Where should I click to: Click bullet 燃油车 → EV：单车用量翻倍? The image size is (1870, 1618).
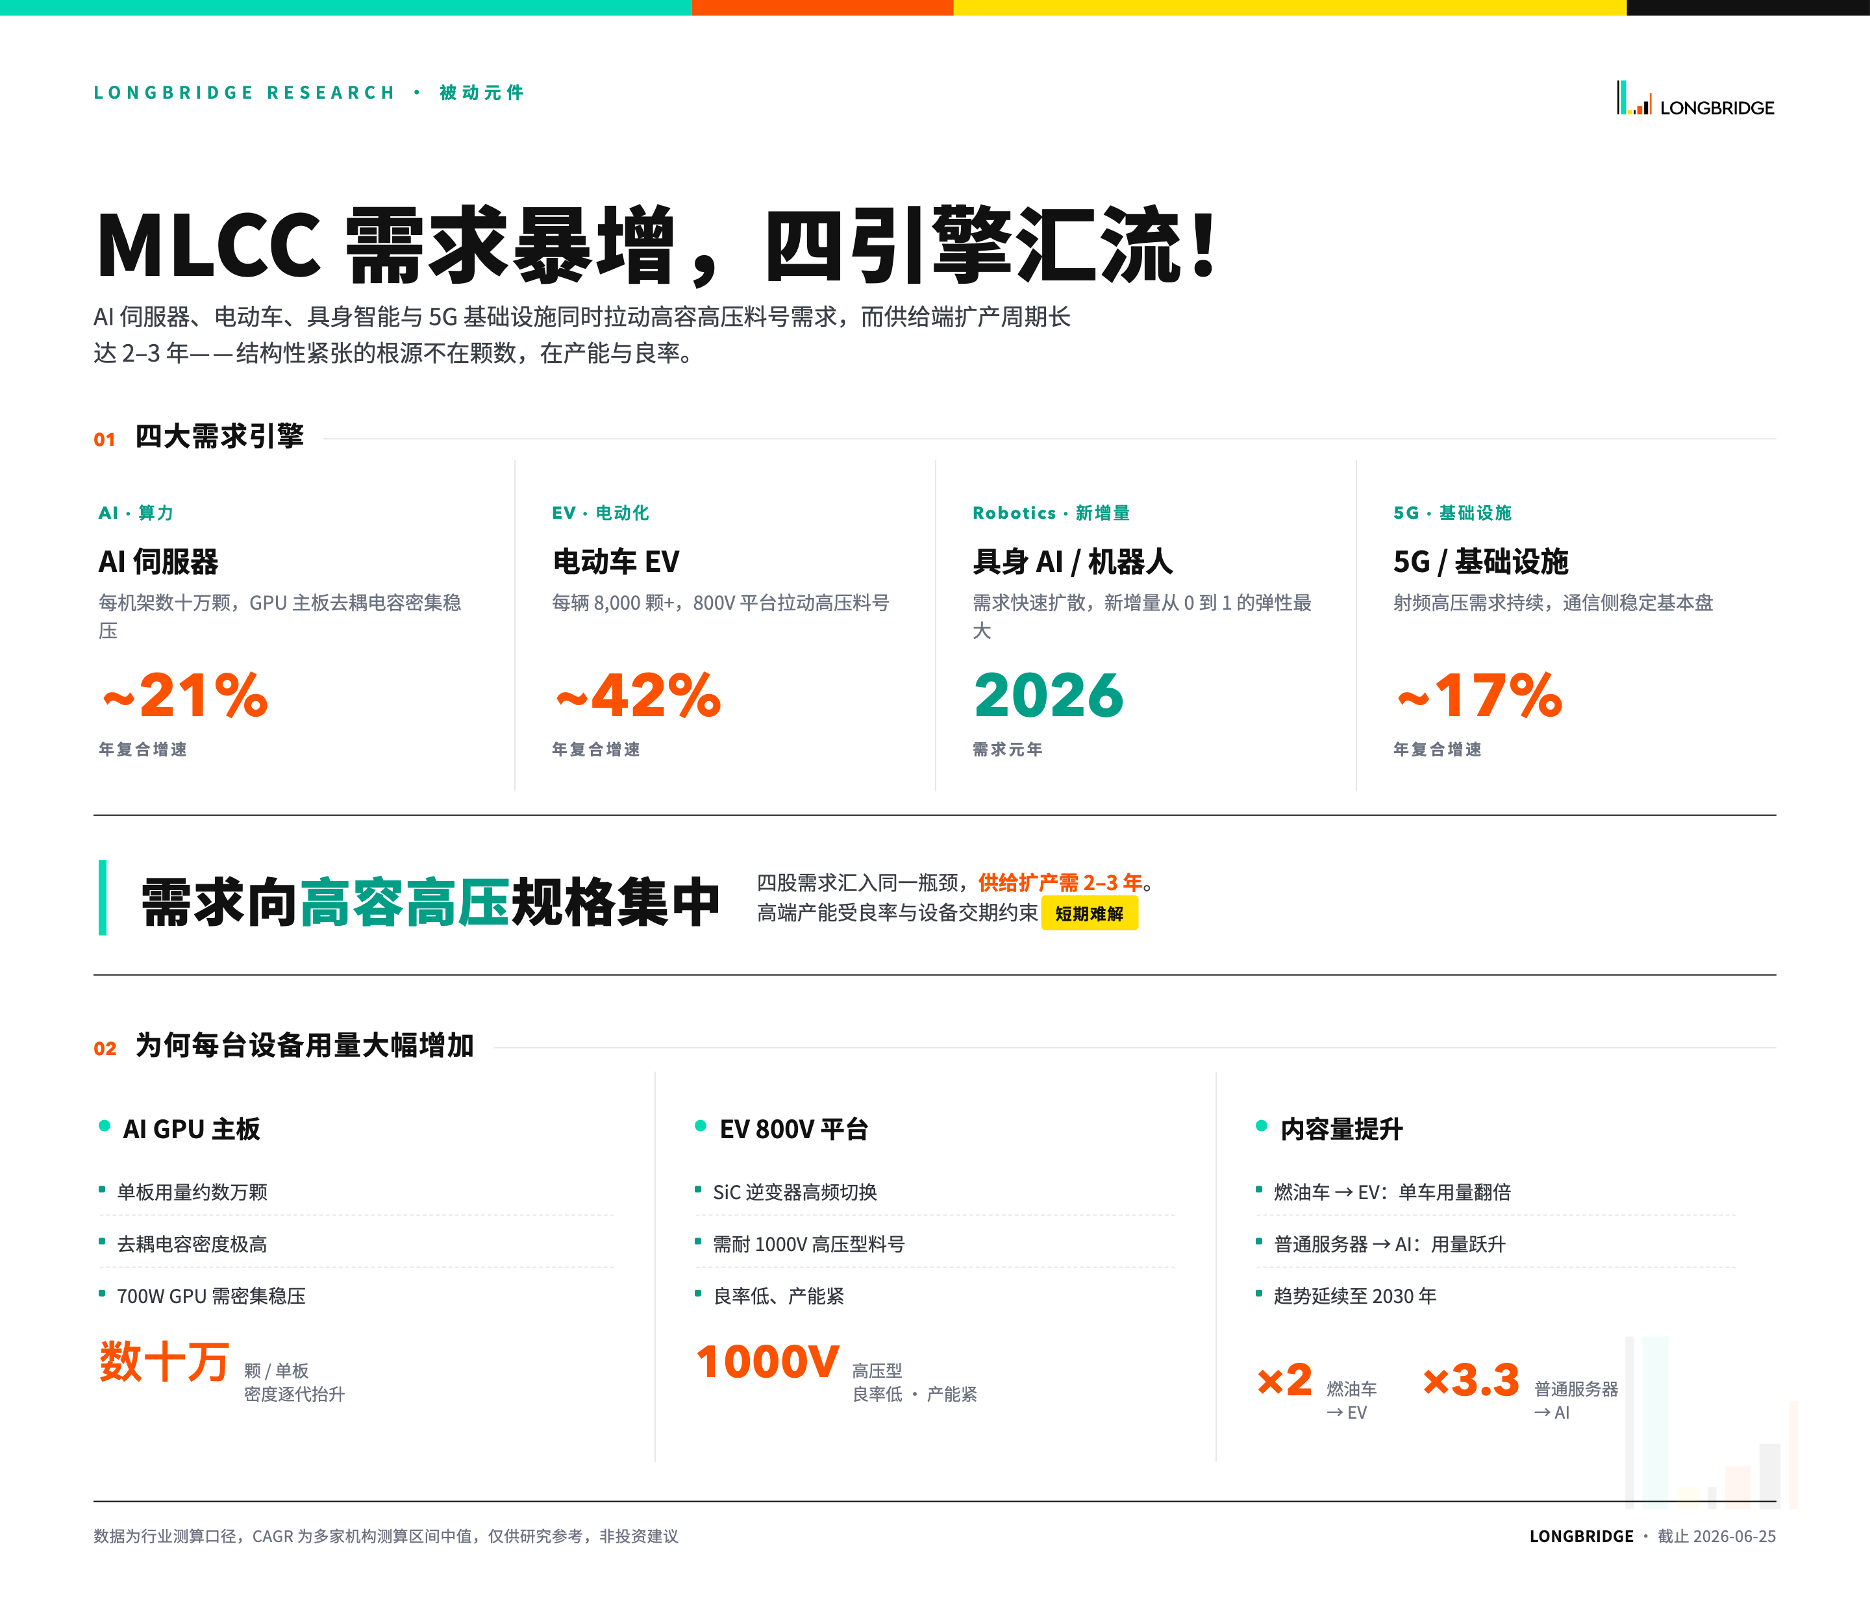point(1392,1192)
